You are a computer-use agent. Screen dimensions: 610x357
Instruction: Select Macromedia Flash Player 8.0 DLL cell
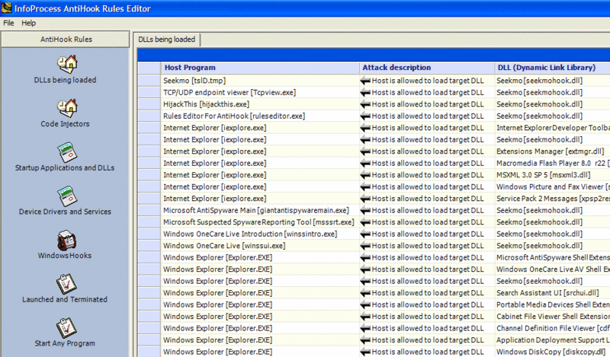552,163
